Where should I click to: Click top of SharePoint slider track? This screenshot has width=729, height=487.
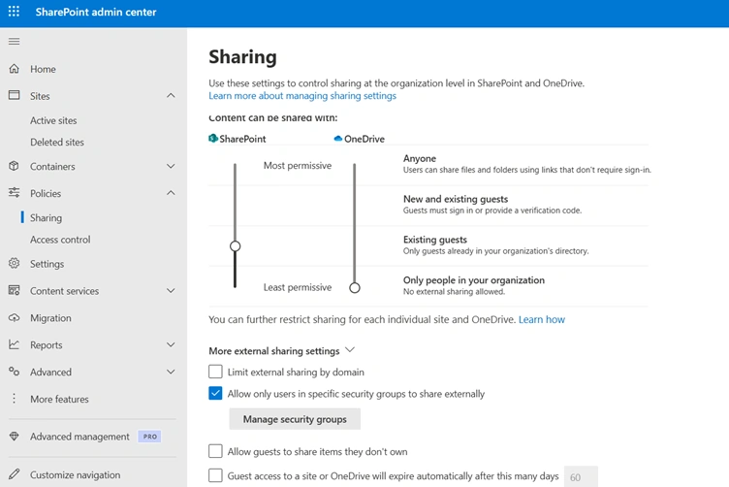(236, 165)
